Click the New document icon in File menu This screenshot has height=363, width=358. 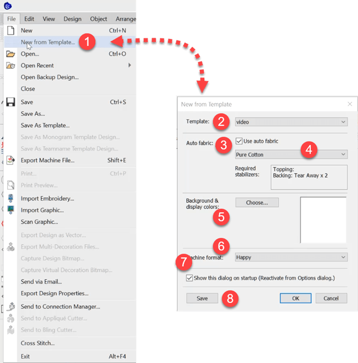(10, 31)
